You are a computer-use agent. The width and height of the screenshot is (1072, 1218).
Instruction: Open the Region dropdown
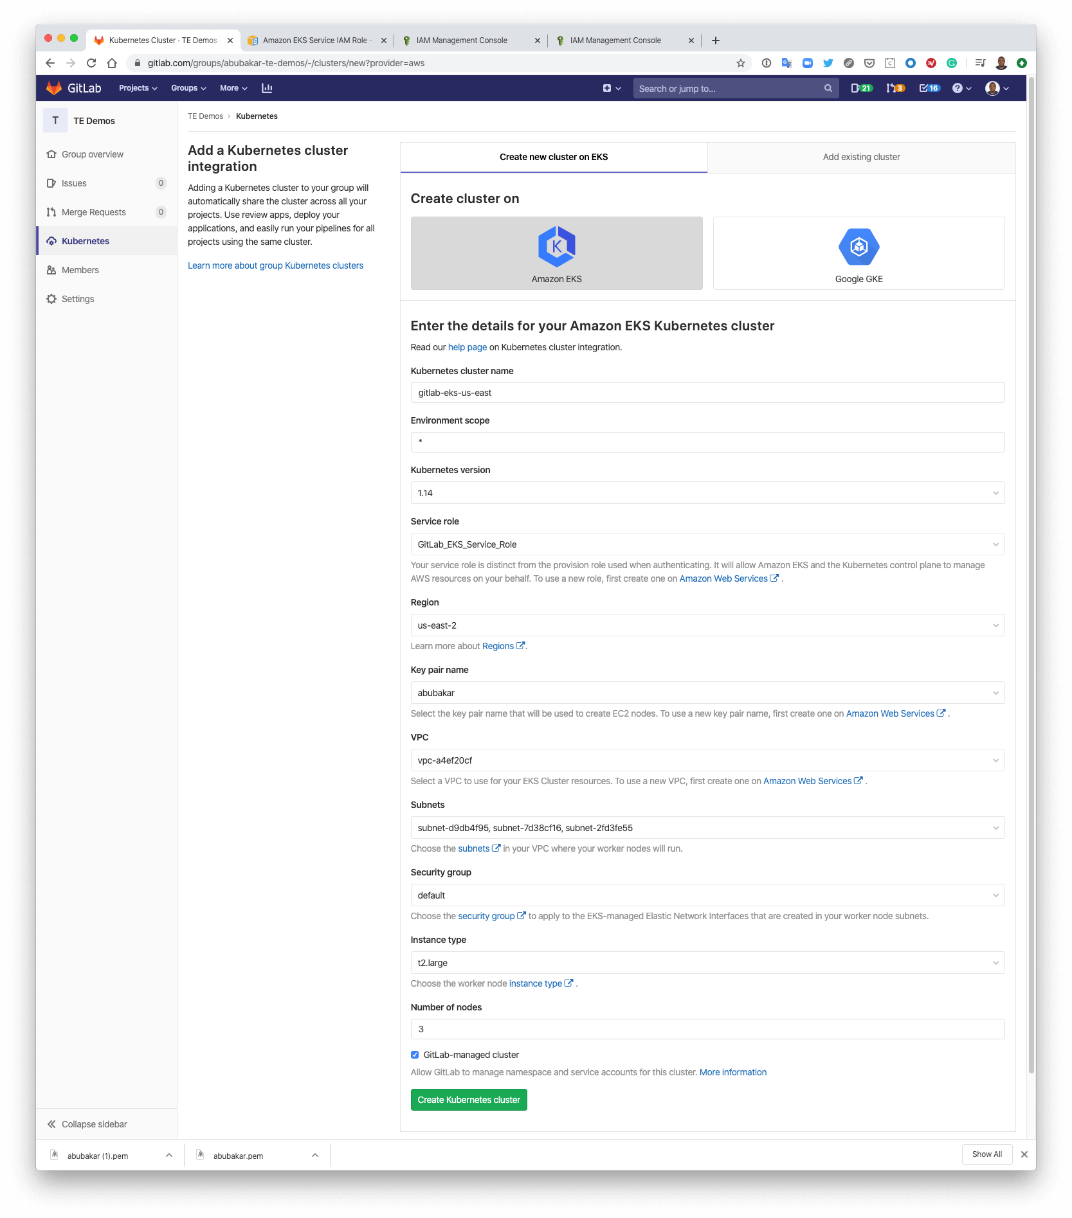tap(707, 625)
